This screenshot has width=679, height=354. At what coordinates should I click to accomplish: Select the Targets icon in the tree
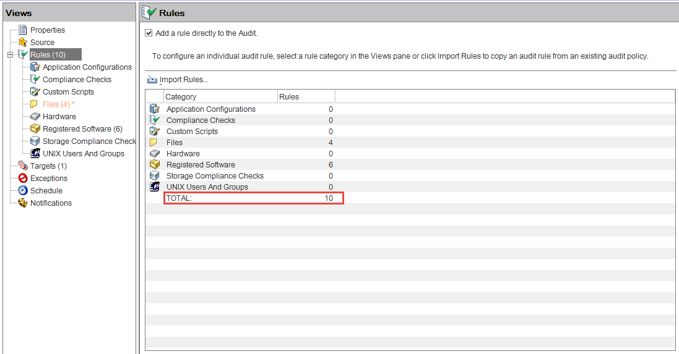22,166
